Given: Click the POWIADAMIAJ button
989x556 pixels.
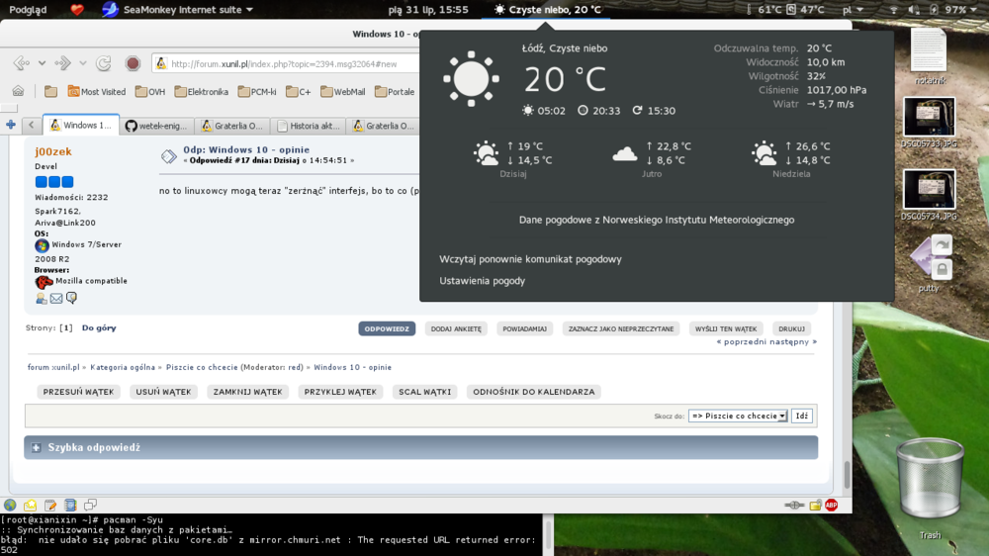Looking at the screenshot, I should pos(525,328).
